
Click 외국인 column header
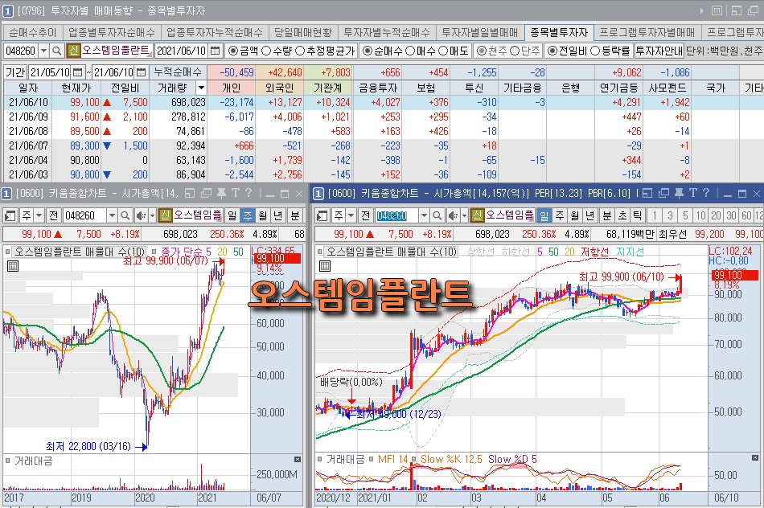[279, 88]
